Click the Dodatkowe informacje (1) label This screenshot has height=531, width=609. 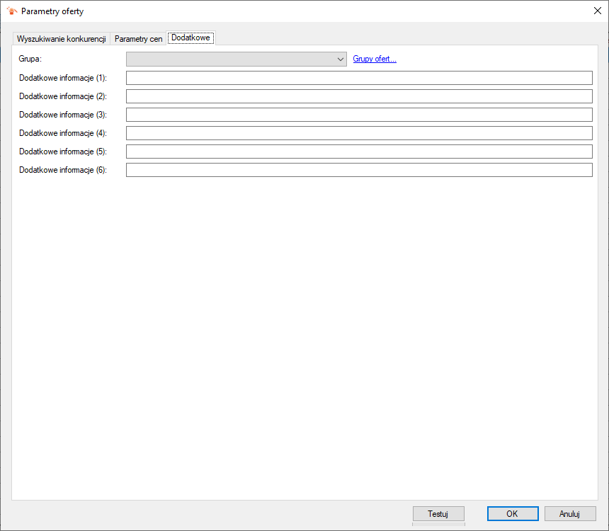(63, 78)
